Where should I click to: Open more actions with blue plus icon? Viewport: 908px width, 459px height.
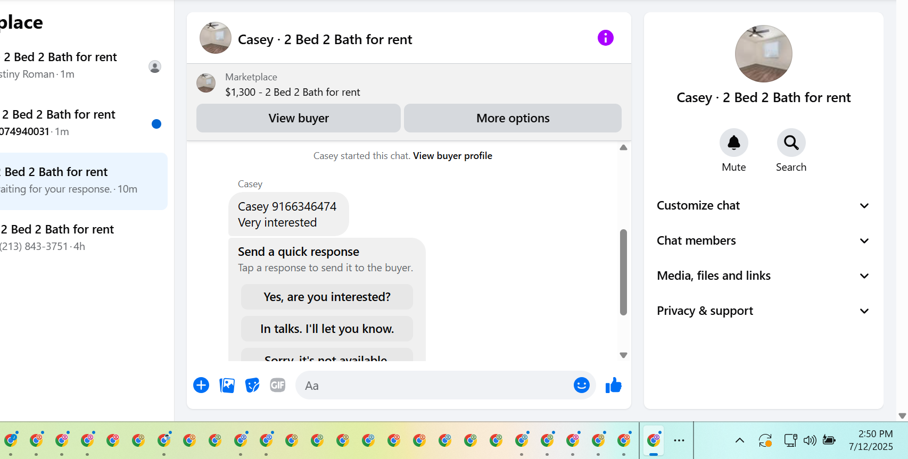click(x=201, y=385)
